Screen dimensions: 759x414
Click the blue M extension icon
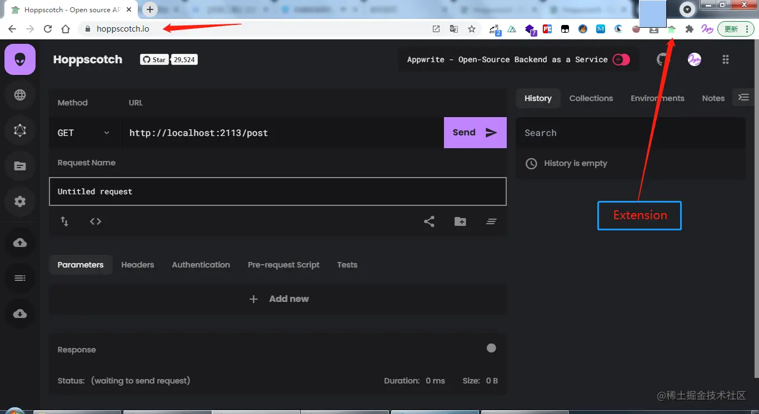(601, 29)
